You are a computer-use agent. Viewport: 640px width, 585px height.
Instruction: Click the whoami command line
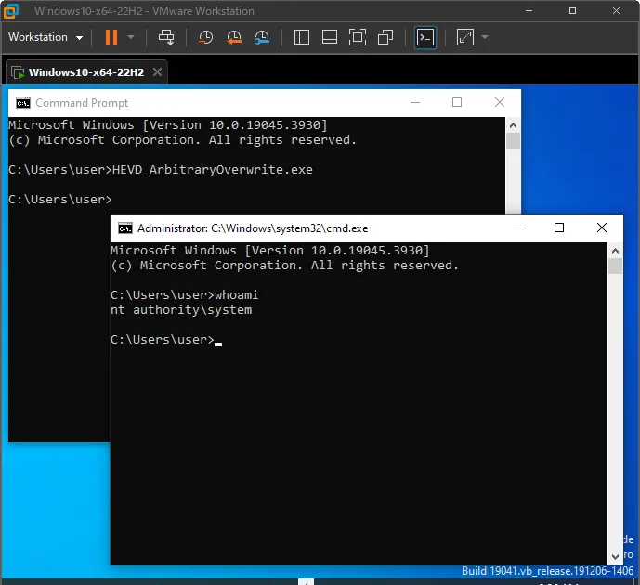[184, 295]
